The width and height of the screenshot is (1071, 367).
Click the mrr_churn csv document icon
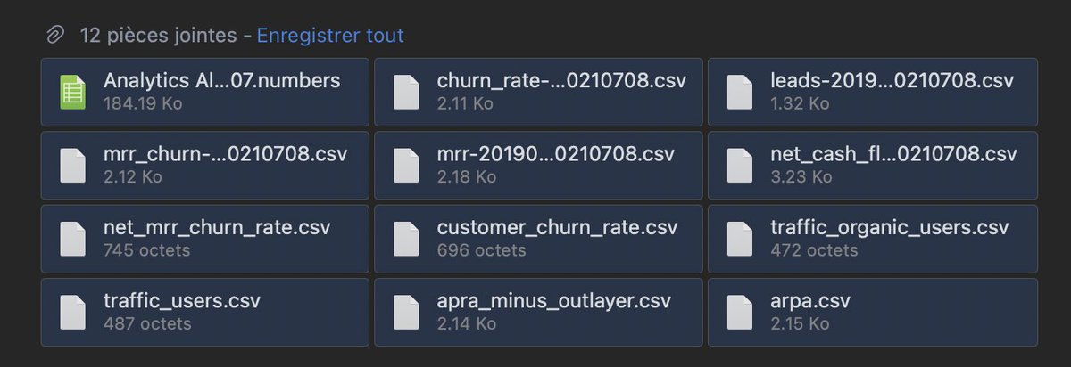pos(72,165)
